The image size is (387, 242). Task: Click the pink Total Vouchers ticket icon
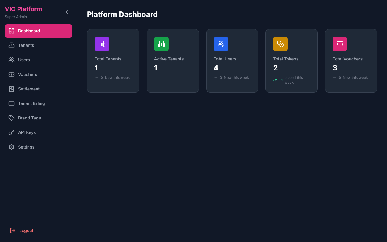click(x=340, y=44)
